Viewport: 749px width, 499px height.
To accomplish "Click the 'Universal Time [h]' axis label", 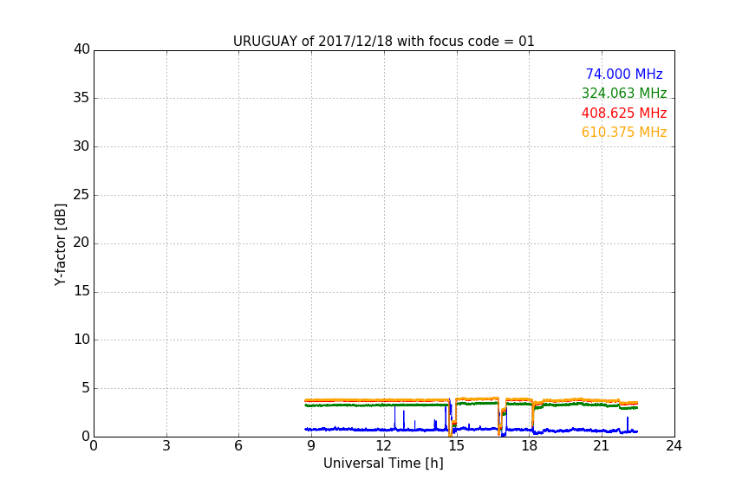I will click(383, 463).
